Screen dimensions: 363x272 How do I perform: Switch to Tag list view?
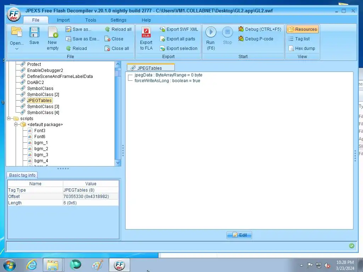[x=299, y=39]
